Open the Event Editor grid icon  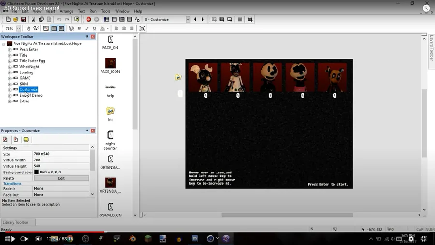coord(122,19)
